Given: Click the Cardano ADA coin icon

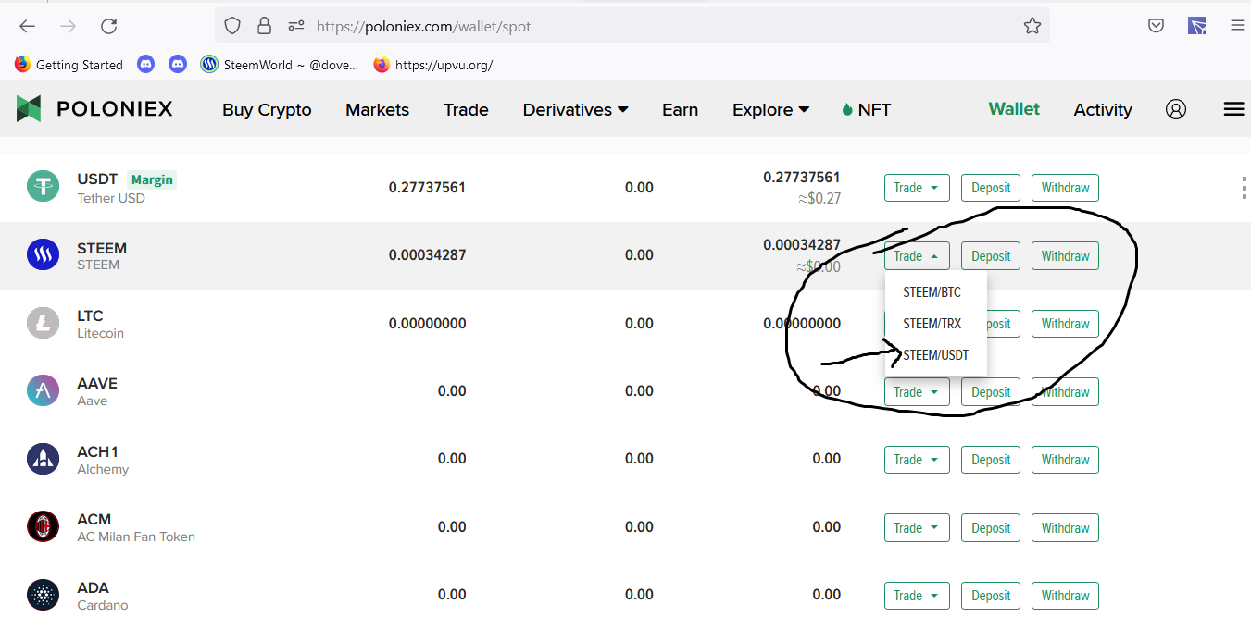Looking at the screenshot, I should point(43,595).
